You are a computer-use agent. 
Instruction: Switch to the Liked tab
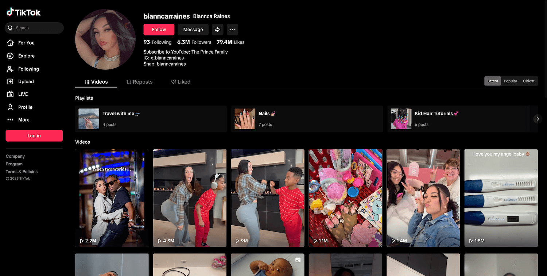click(181, 82)
